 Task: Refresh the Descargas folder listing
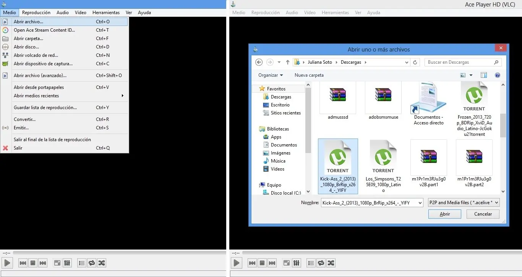click(415, 62)
